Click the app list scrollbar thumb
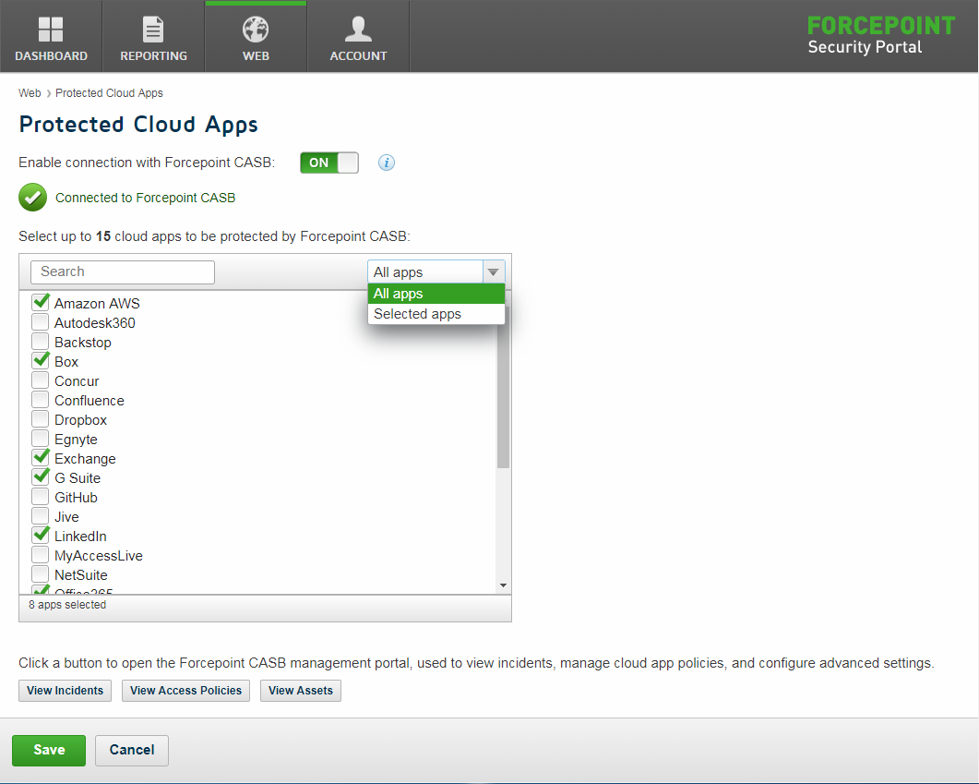979x784 pixels. pyautogui.click(x=503, y=387)
